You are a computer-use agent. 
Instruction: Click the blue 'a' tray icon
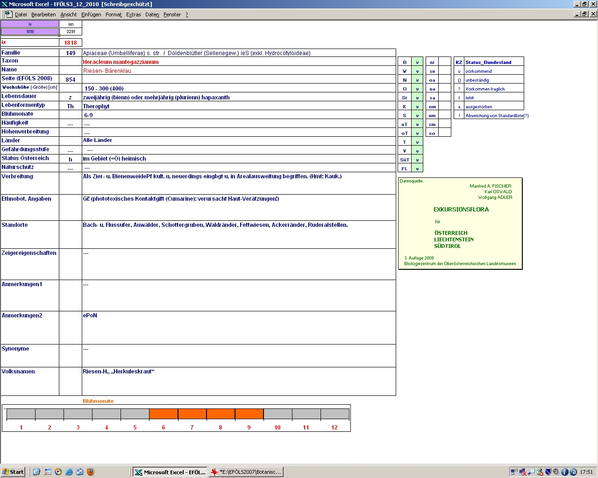pos(573,472)
